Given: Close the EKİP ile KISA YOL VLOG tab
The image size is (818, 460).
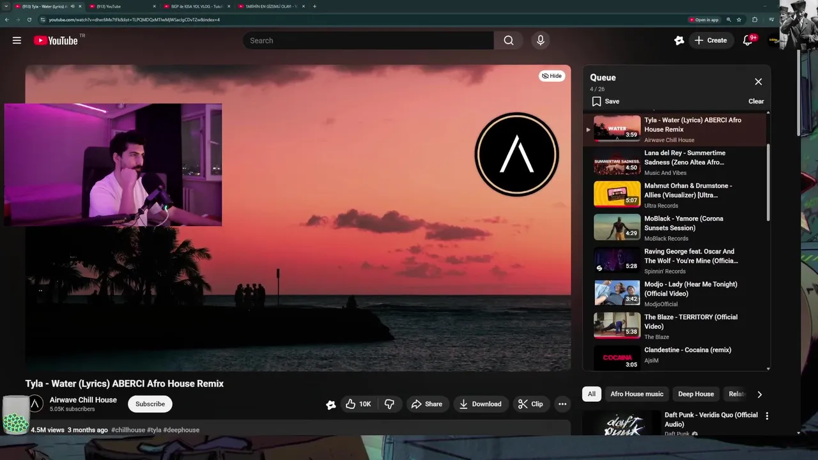Looking at the screenshot, I should point(229,6).
